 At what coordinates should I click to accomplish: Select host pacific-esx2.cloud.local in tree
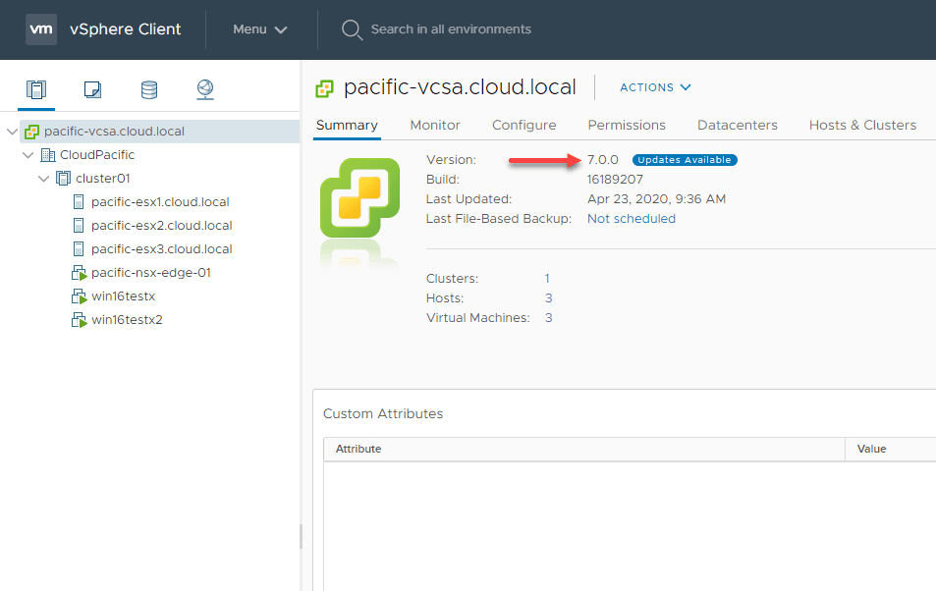pos(161,226)
